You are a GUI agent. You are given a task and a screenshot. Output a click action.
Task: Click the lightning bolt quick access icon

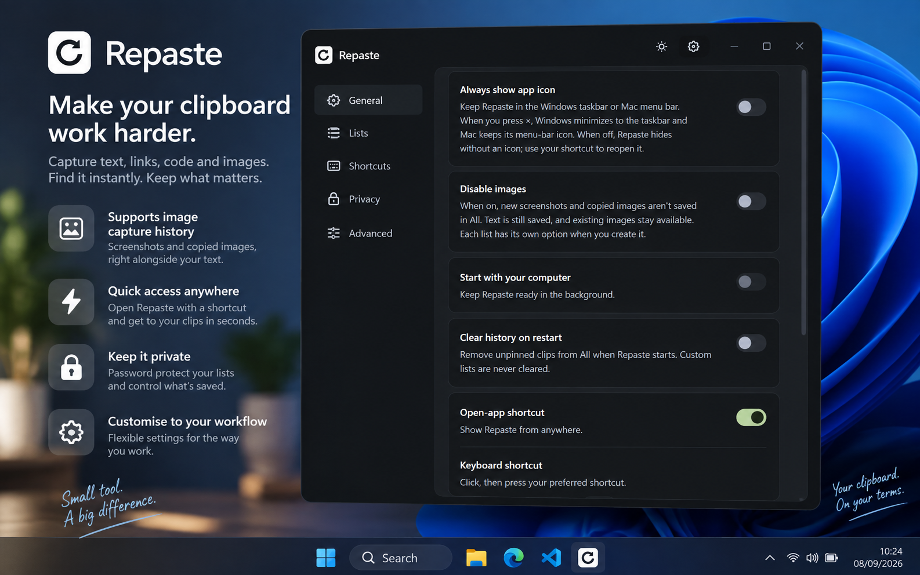pos(71,301)
